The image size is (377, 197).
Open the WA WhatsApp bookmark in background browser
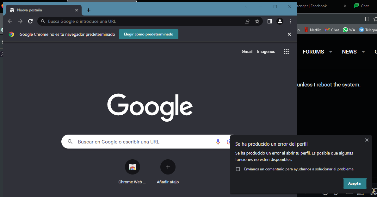[x=349, y=30]
